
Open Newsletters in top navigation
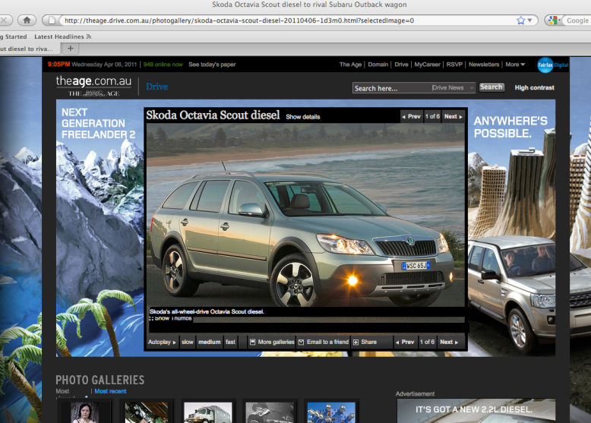pos(484,65)
